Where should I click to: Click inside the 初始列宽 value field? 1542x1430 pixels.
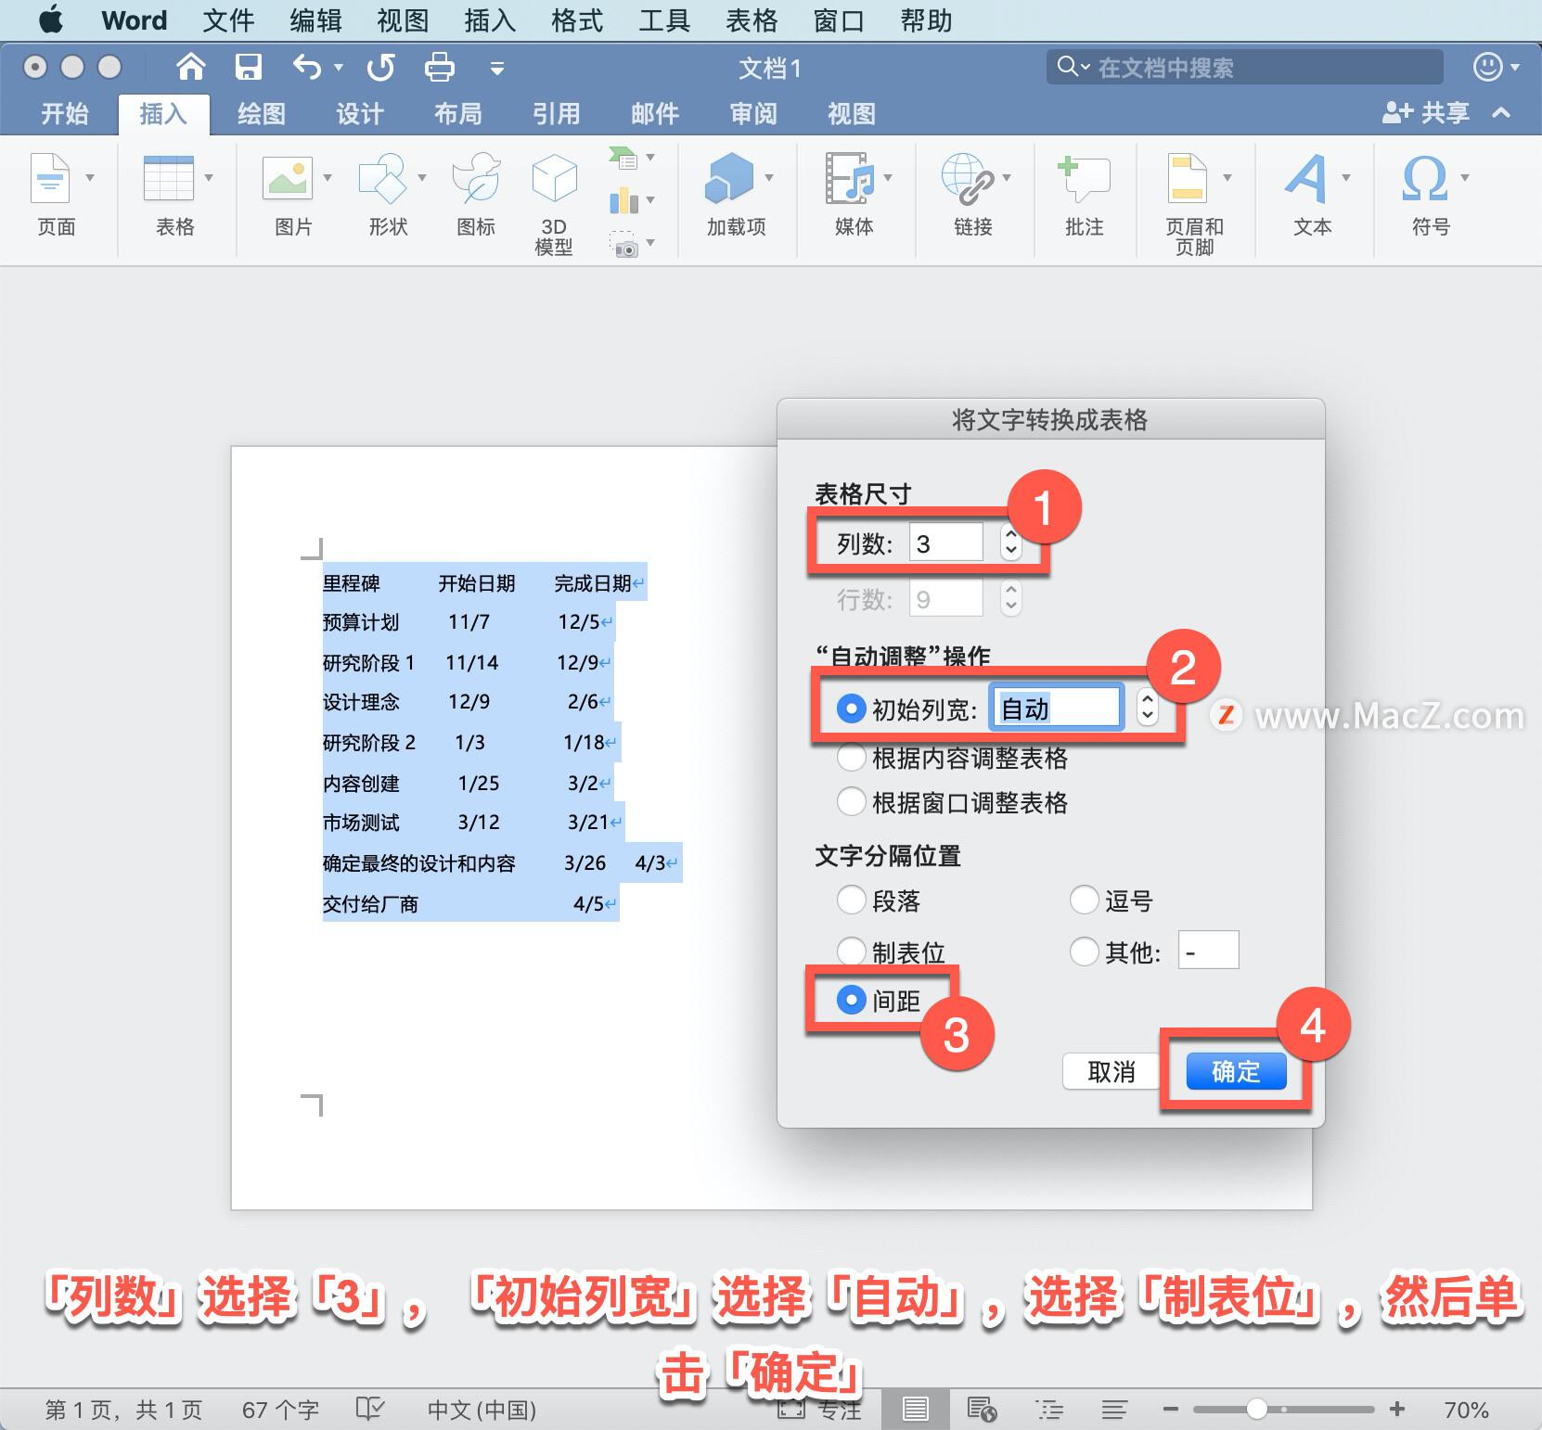(x=1056, y=707)
